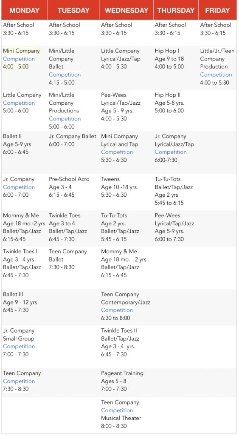This screenshot has width=239, height=436.
Task: Open Competition link under Tuesday Mini/Little Company Ballet
Action: [65, 75]
